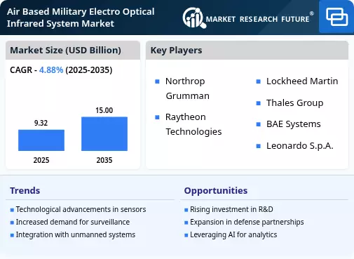Click the 4.88% CAGR value

51,70
